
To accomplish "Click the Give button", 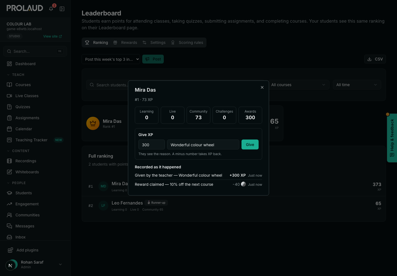I will tap(250, 145).
